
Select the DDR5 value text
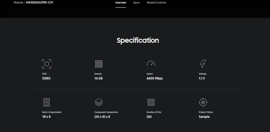point(46,78)
